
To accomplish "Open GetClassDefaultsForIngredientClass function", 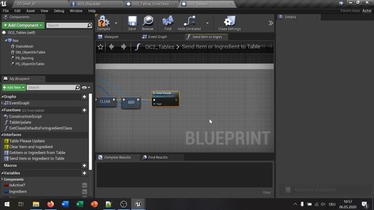I will coord(40,128).
